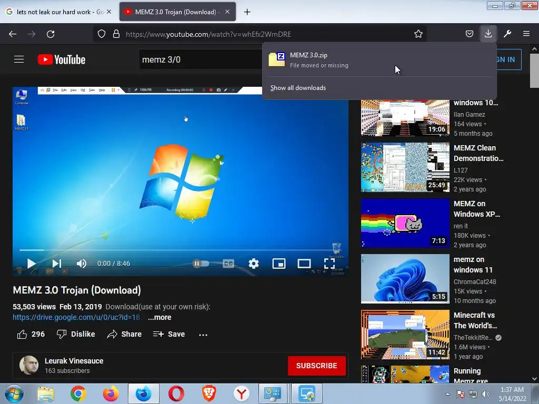This screenshot has height=404, width=539.
Task: Open MEMZ on Windows XP thumbnail
Action: 405,223
